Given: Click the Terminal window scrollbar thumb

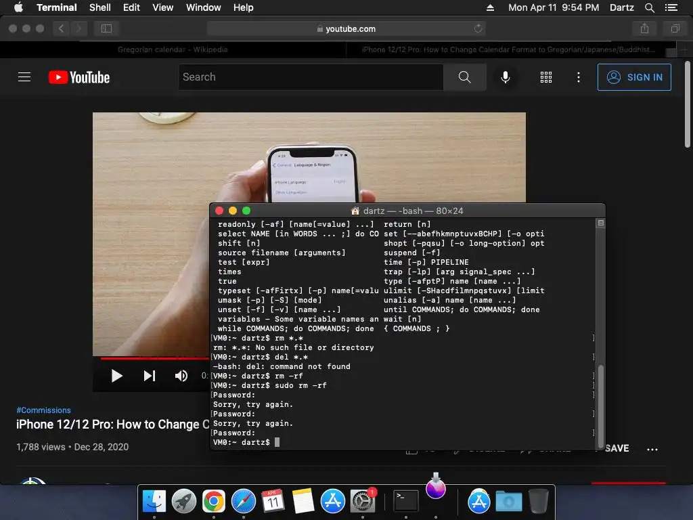Looking at the screenshot, I should [601, 406].
